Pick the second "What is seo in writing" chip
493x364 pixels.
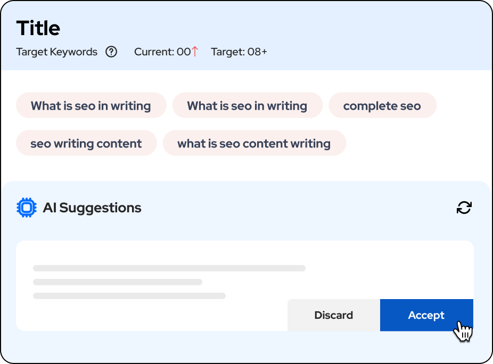pyautogui.click(x=247, y=106)
